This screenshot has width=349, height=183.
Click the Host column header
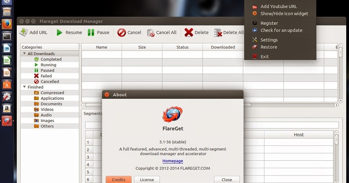pyautogui.click(x=299, y=135)
